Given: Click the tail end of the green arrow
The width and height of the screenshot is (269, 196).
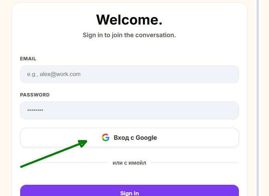Looking at the screenshot, I should click(22, 166).
